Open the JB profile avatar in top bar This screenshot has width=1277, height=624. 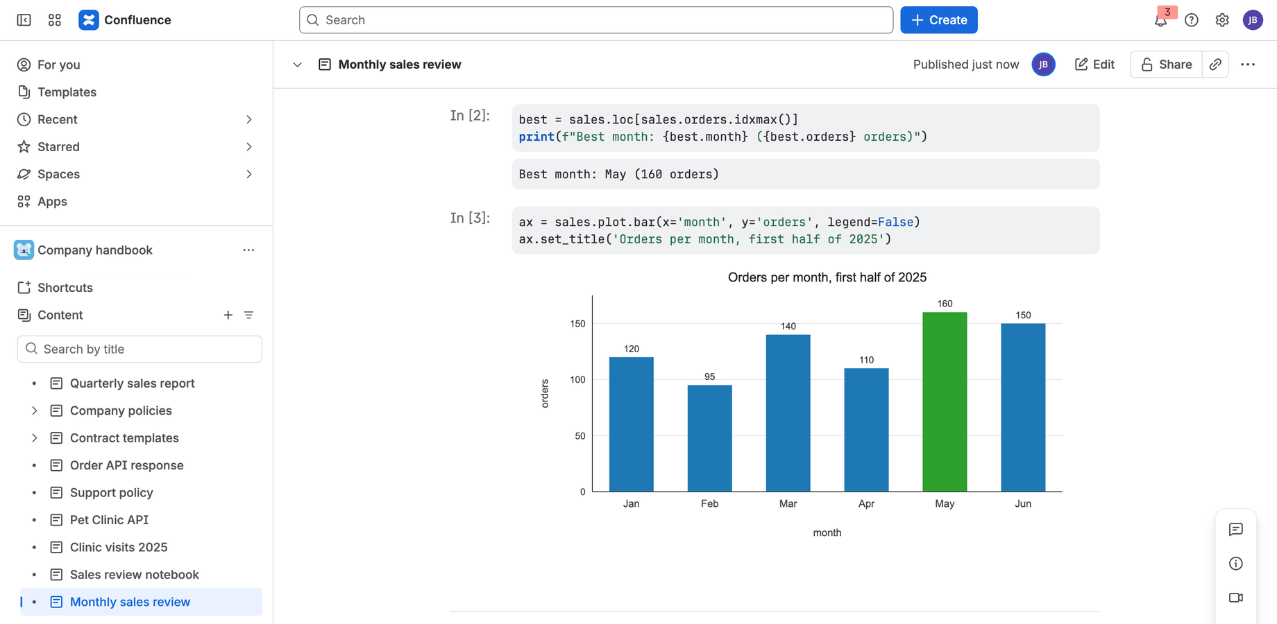pos(1253,20)
